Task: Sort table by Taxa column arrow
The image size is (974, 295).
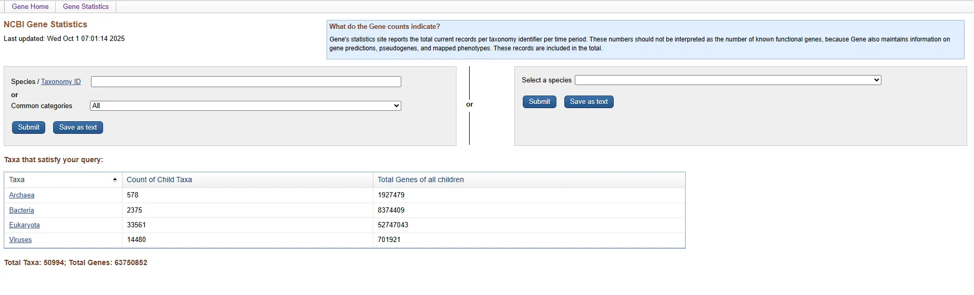Action: pos(115,180)
